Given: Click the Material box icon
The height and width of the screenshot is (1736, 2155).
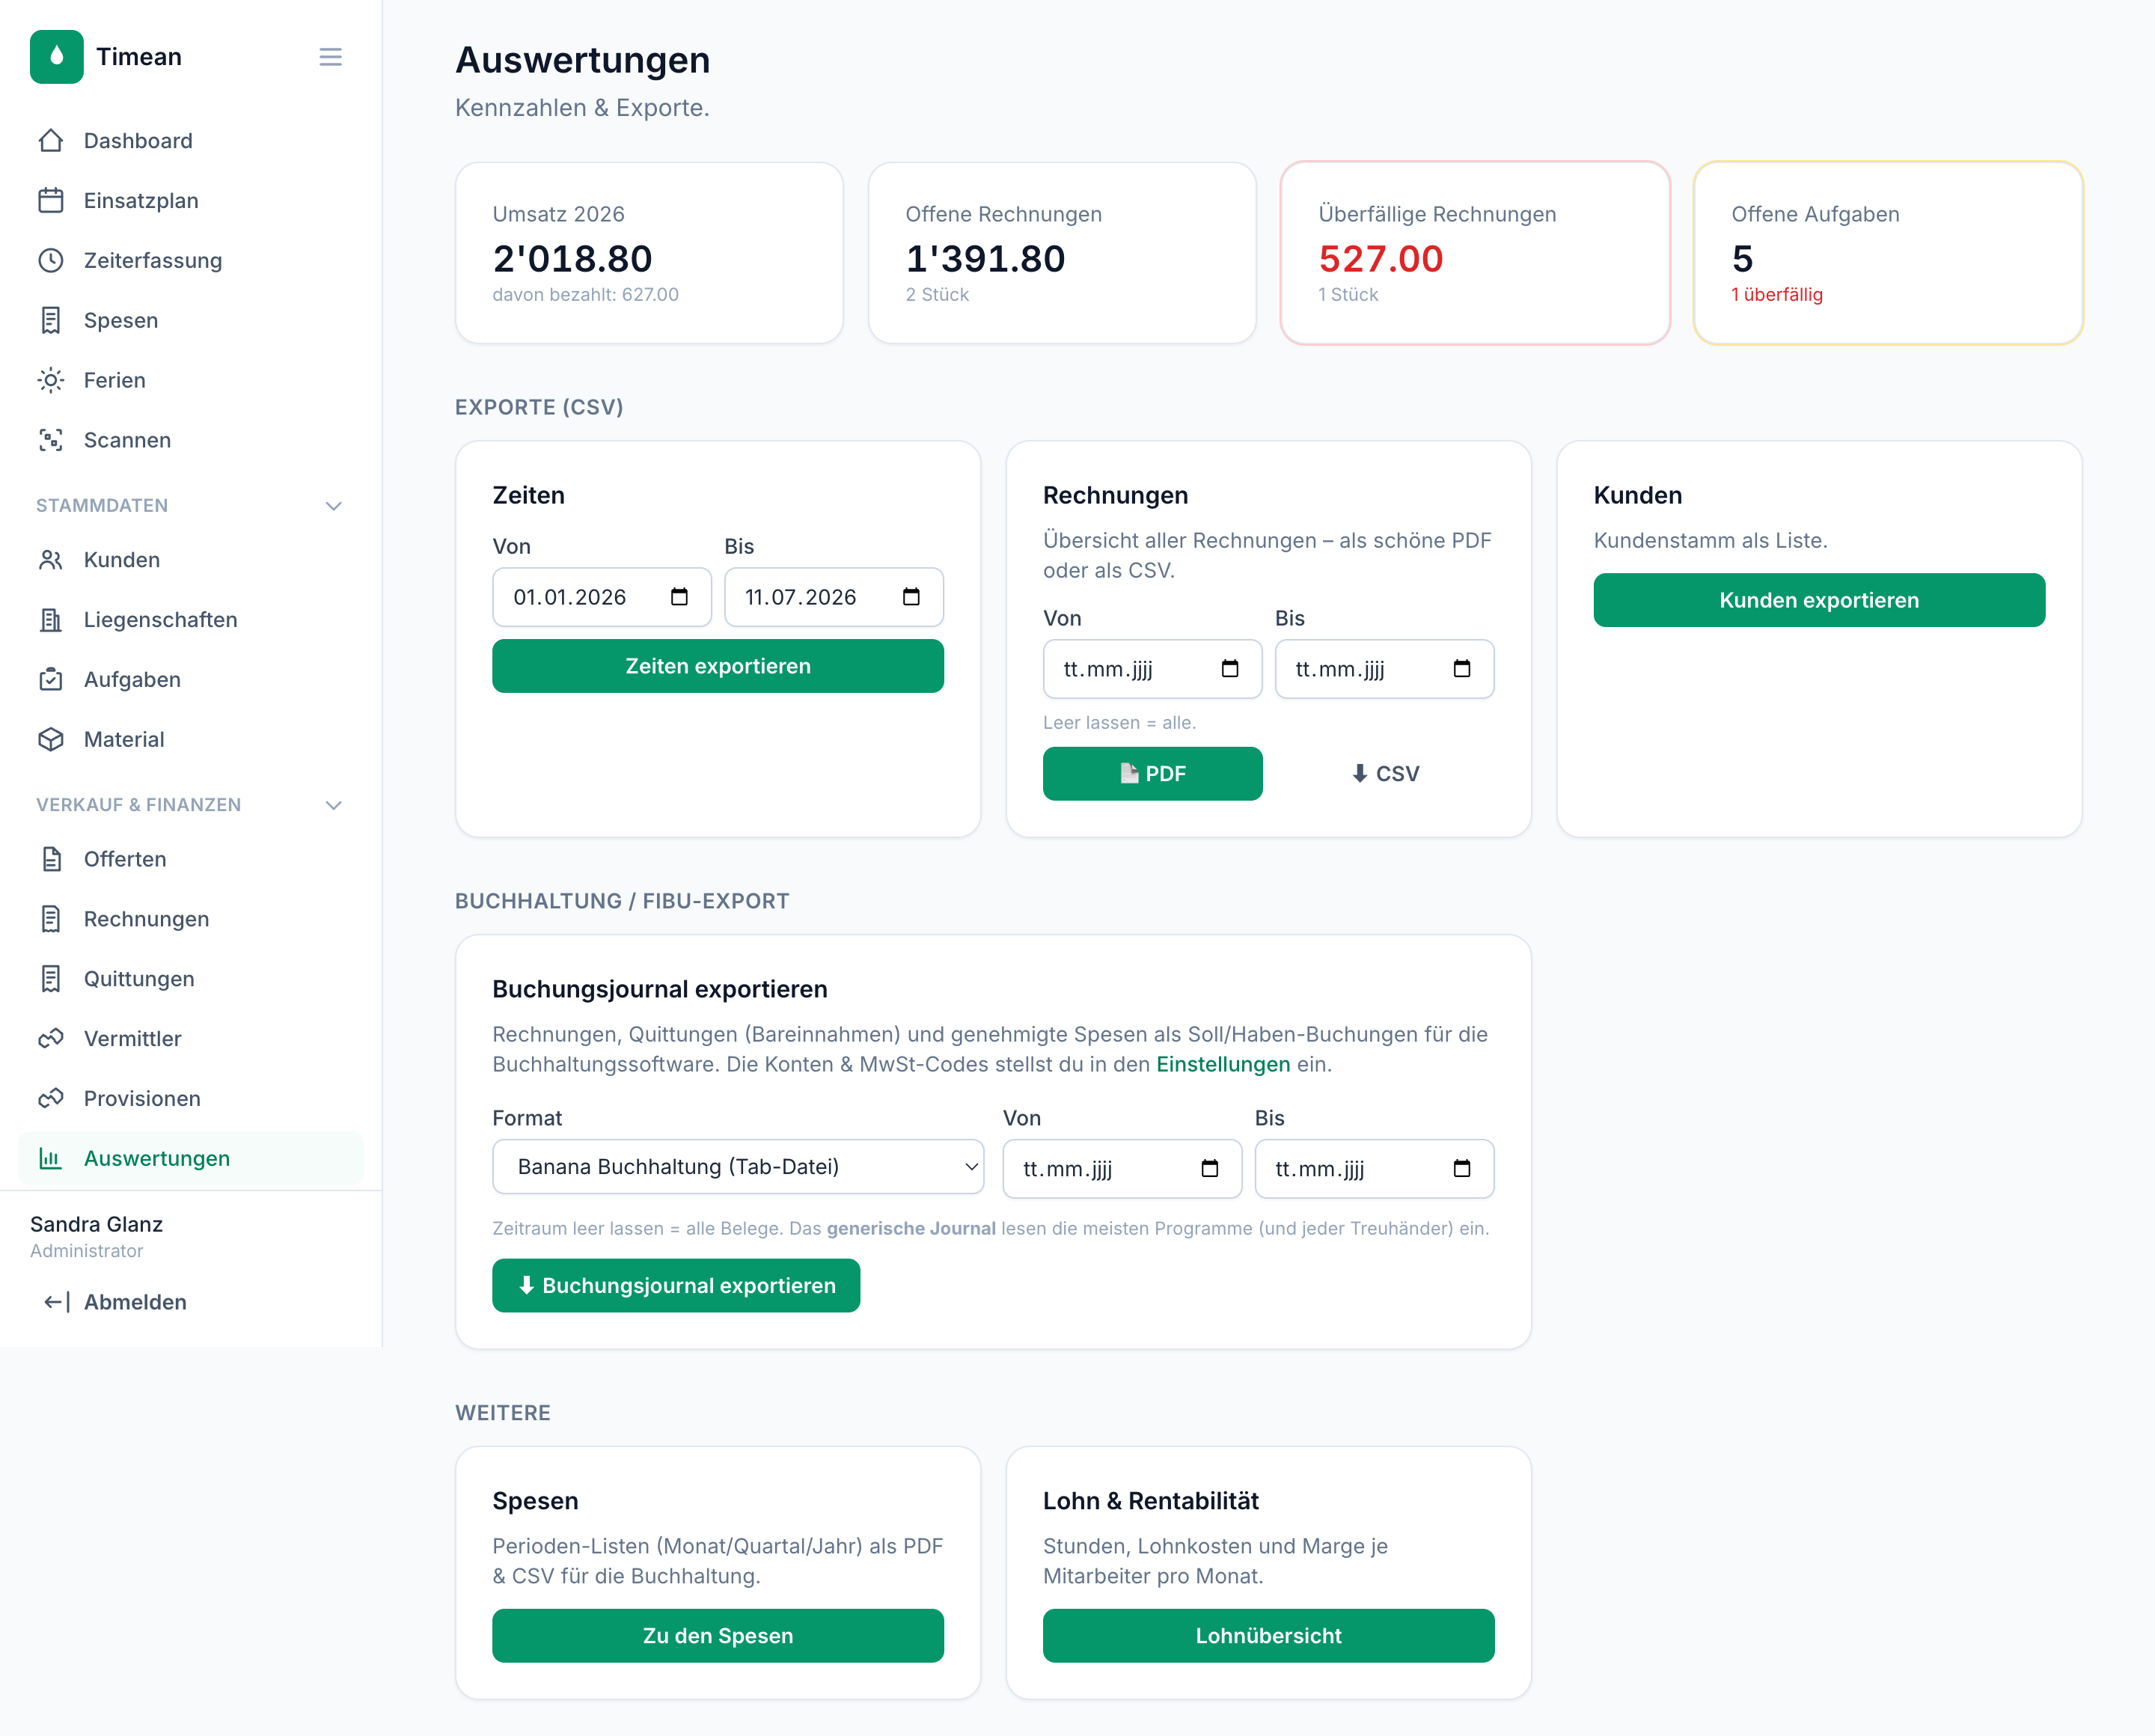Looking at the screenshot, I should point(51,739).
